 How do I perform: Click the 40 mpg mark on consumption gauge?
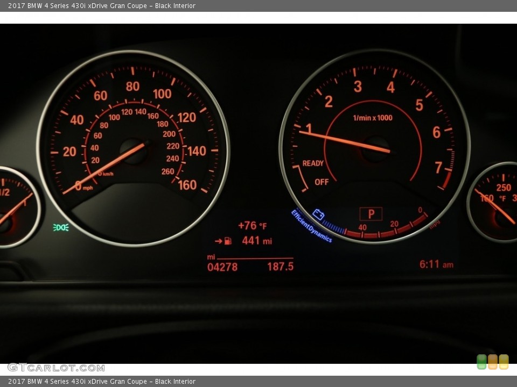(x=362, y=227)
